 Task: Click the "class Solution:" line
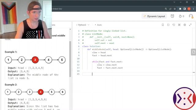coord(91,46)
